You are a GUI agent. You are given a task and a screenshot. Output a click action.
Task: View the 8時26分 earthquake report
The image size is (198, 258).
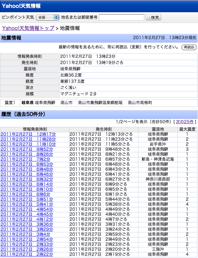pyautogui.click(x=27, y=154)
